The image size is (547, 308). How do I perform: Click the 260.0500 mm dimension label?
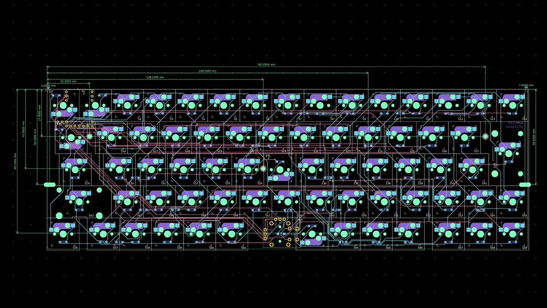[x=266, y=65]
